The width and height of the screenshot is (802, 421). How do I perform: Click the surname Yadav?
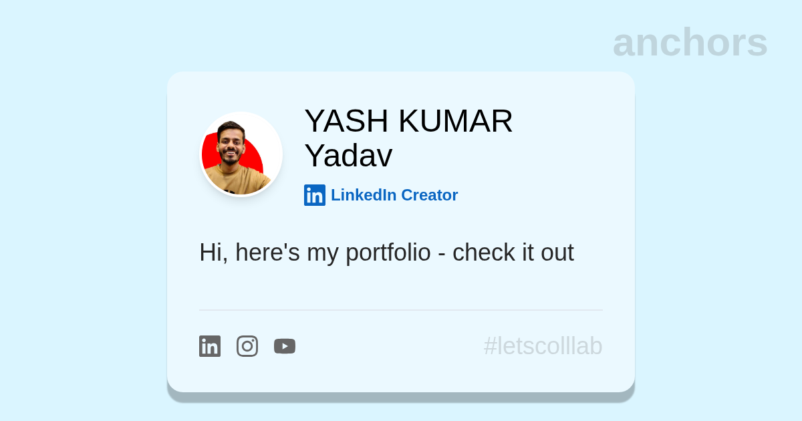[x=348, y=156]
